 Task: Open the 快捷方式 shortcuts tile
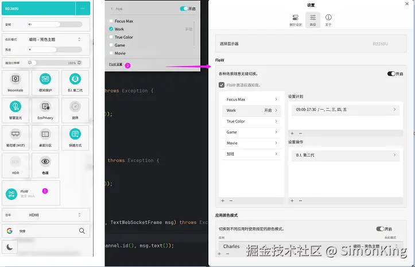[75, 138]
